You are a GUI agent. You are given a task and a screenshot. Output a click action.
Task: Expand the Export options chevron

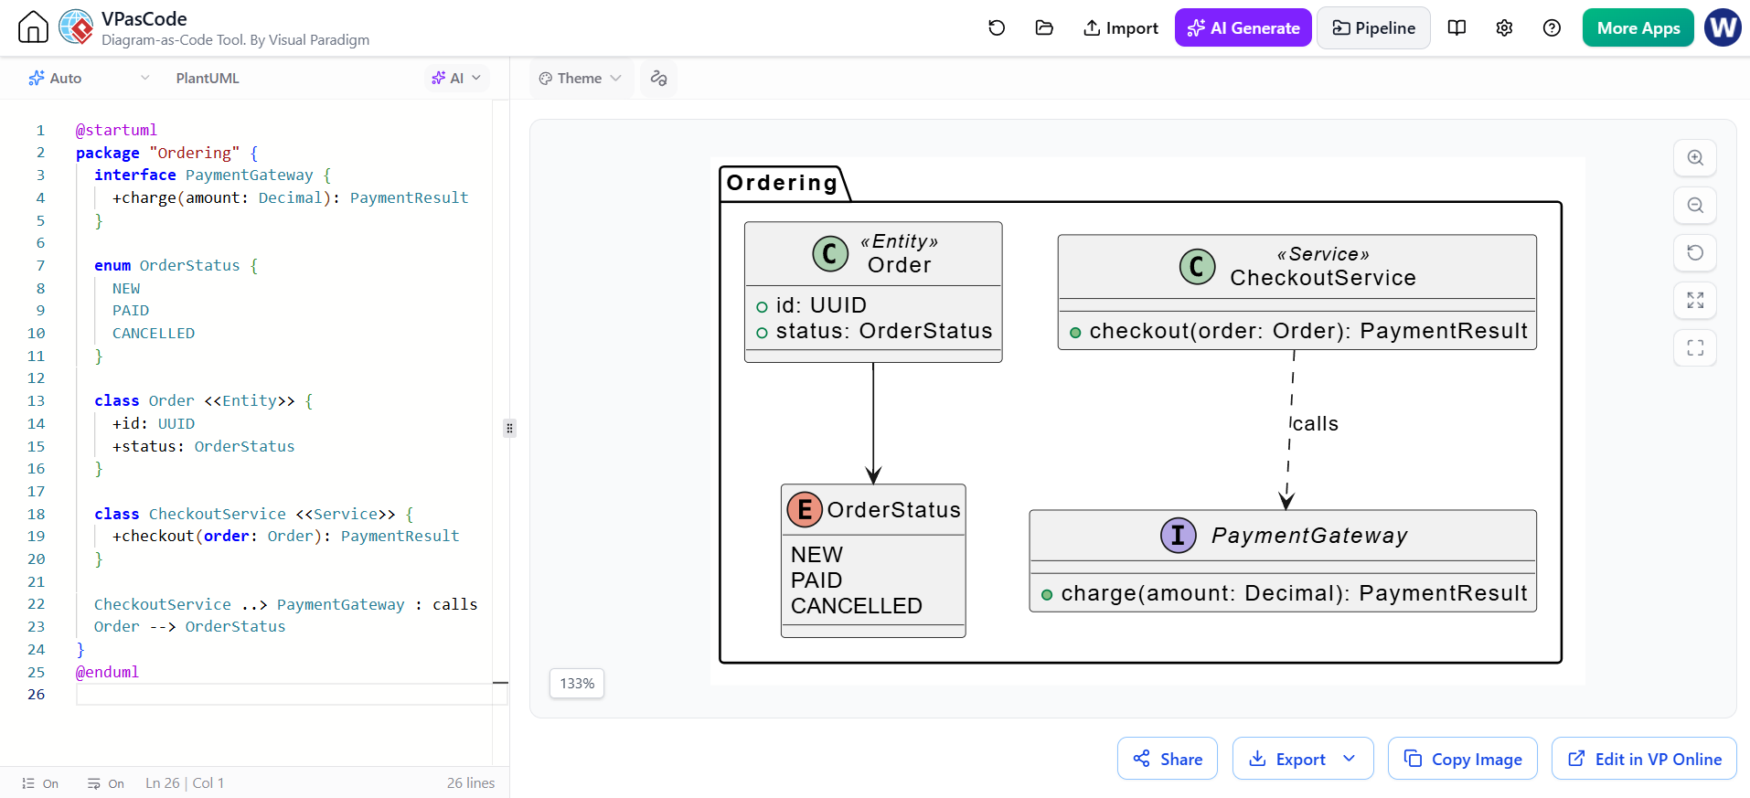point(1350,759)
